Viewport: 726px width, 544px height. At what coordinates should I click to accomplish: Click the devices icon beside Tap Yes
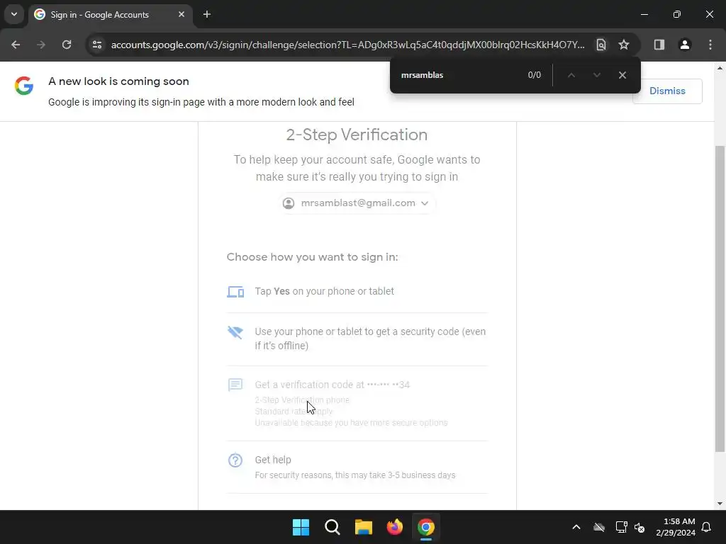[x=235, y=292]
